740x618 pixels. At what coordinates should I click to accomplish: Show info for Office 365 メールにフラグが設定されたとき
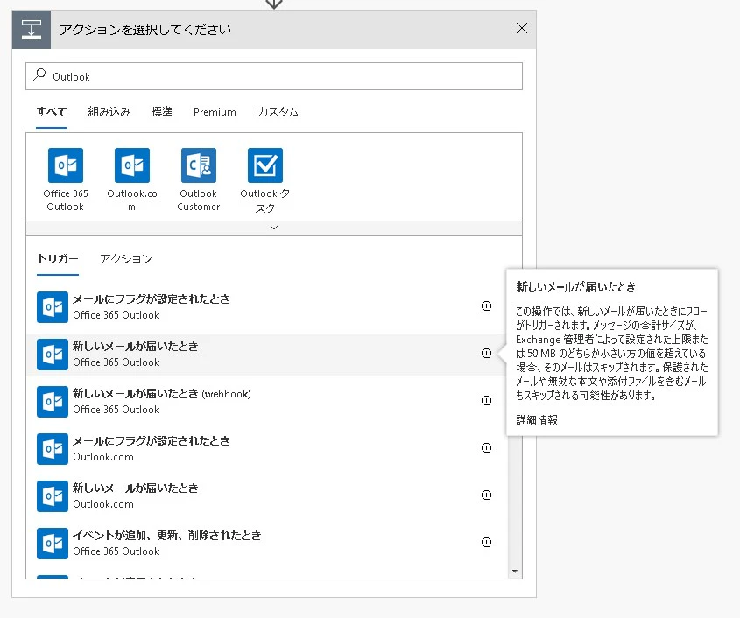[486, 306]
